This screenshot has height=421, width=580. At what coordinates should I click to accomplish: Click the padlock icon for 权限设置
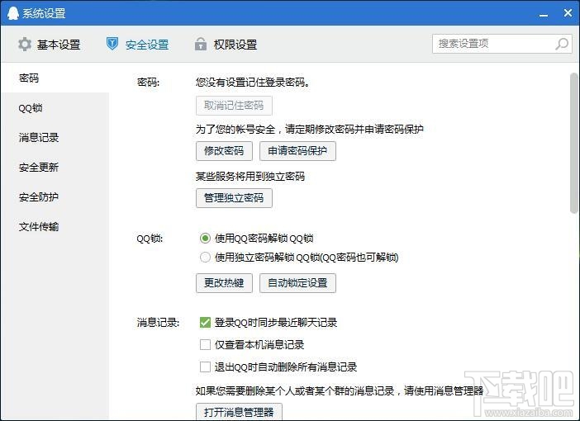click(x=201, y=44)
